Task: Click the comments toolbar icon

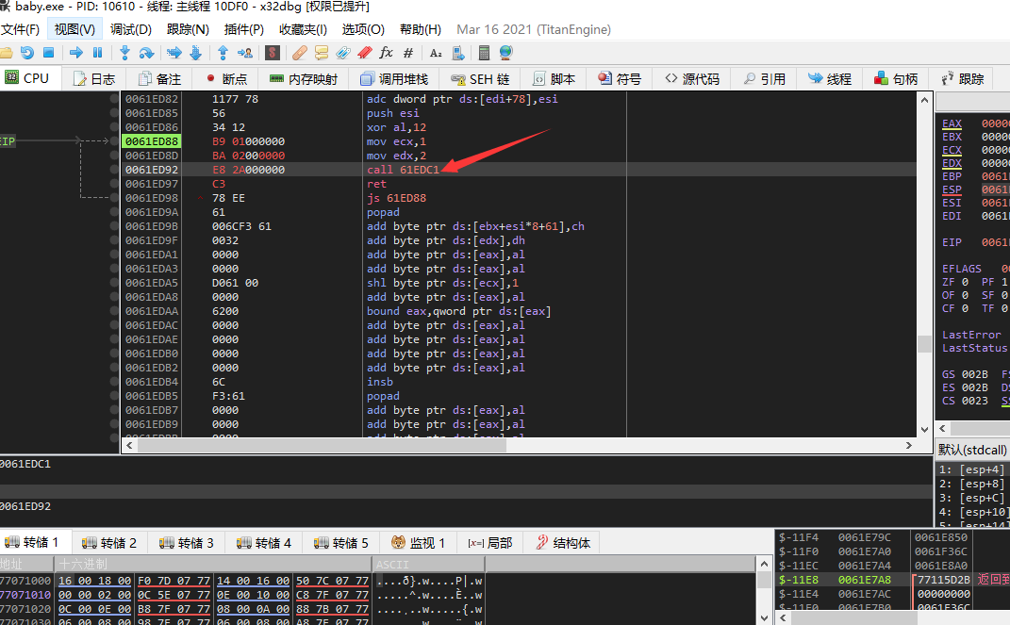Action: tap(322, 53)
